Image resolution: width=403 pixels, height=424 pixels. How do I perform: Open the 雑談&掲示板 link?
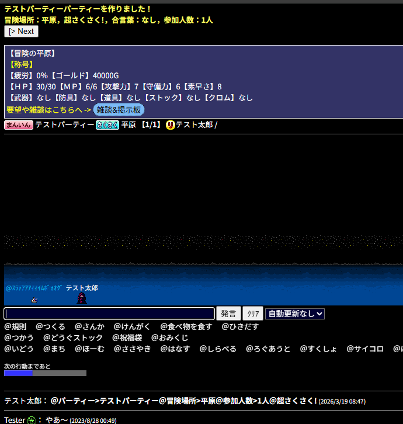click(119, 110)
